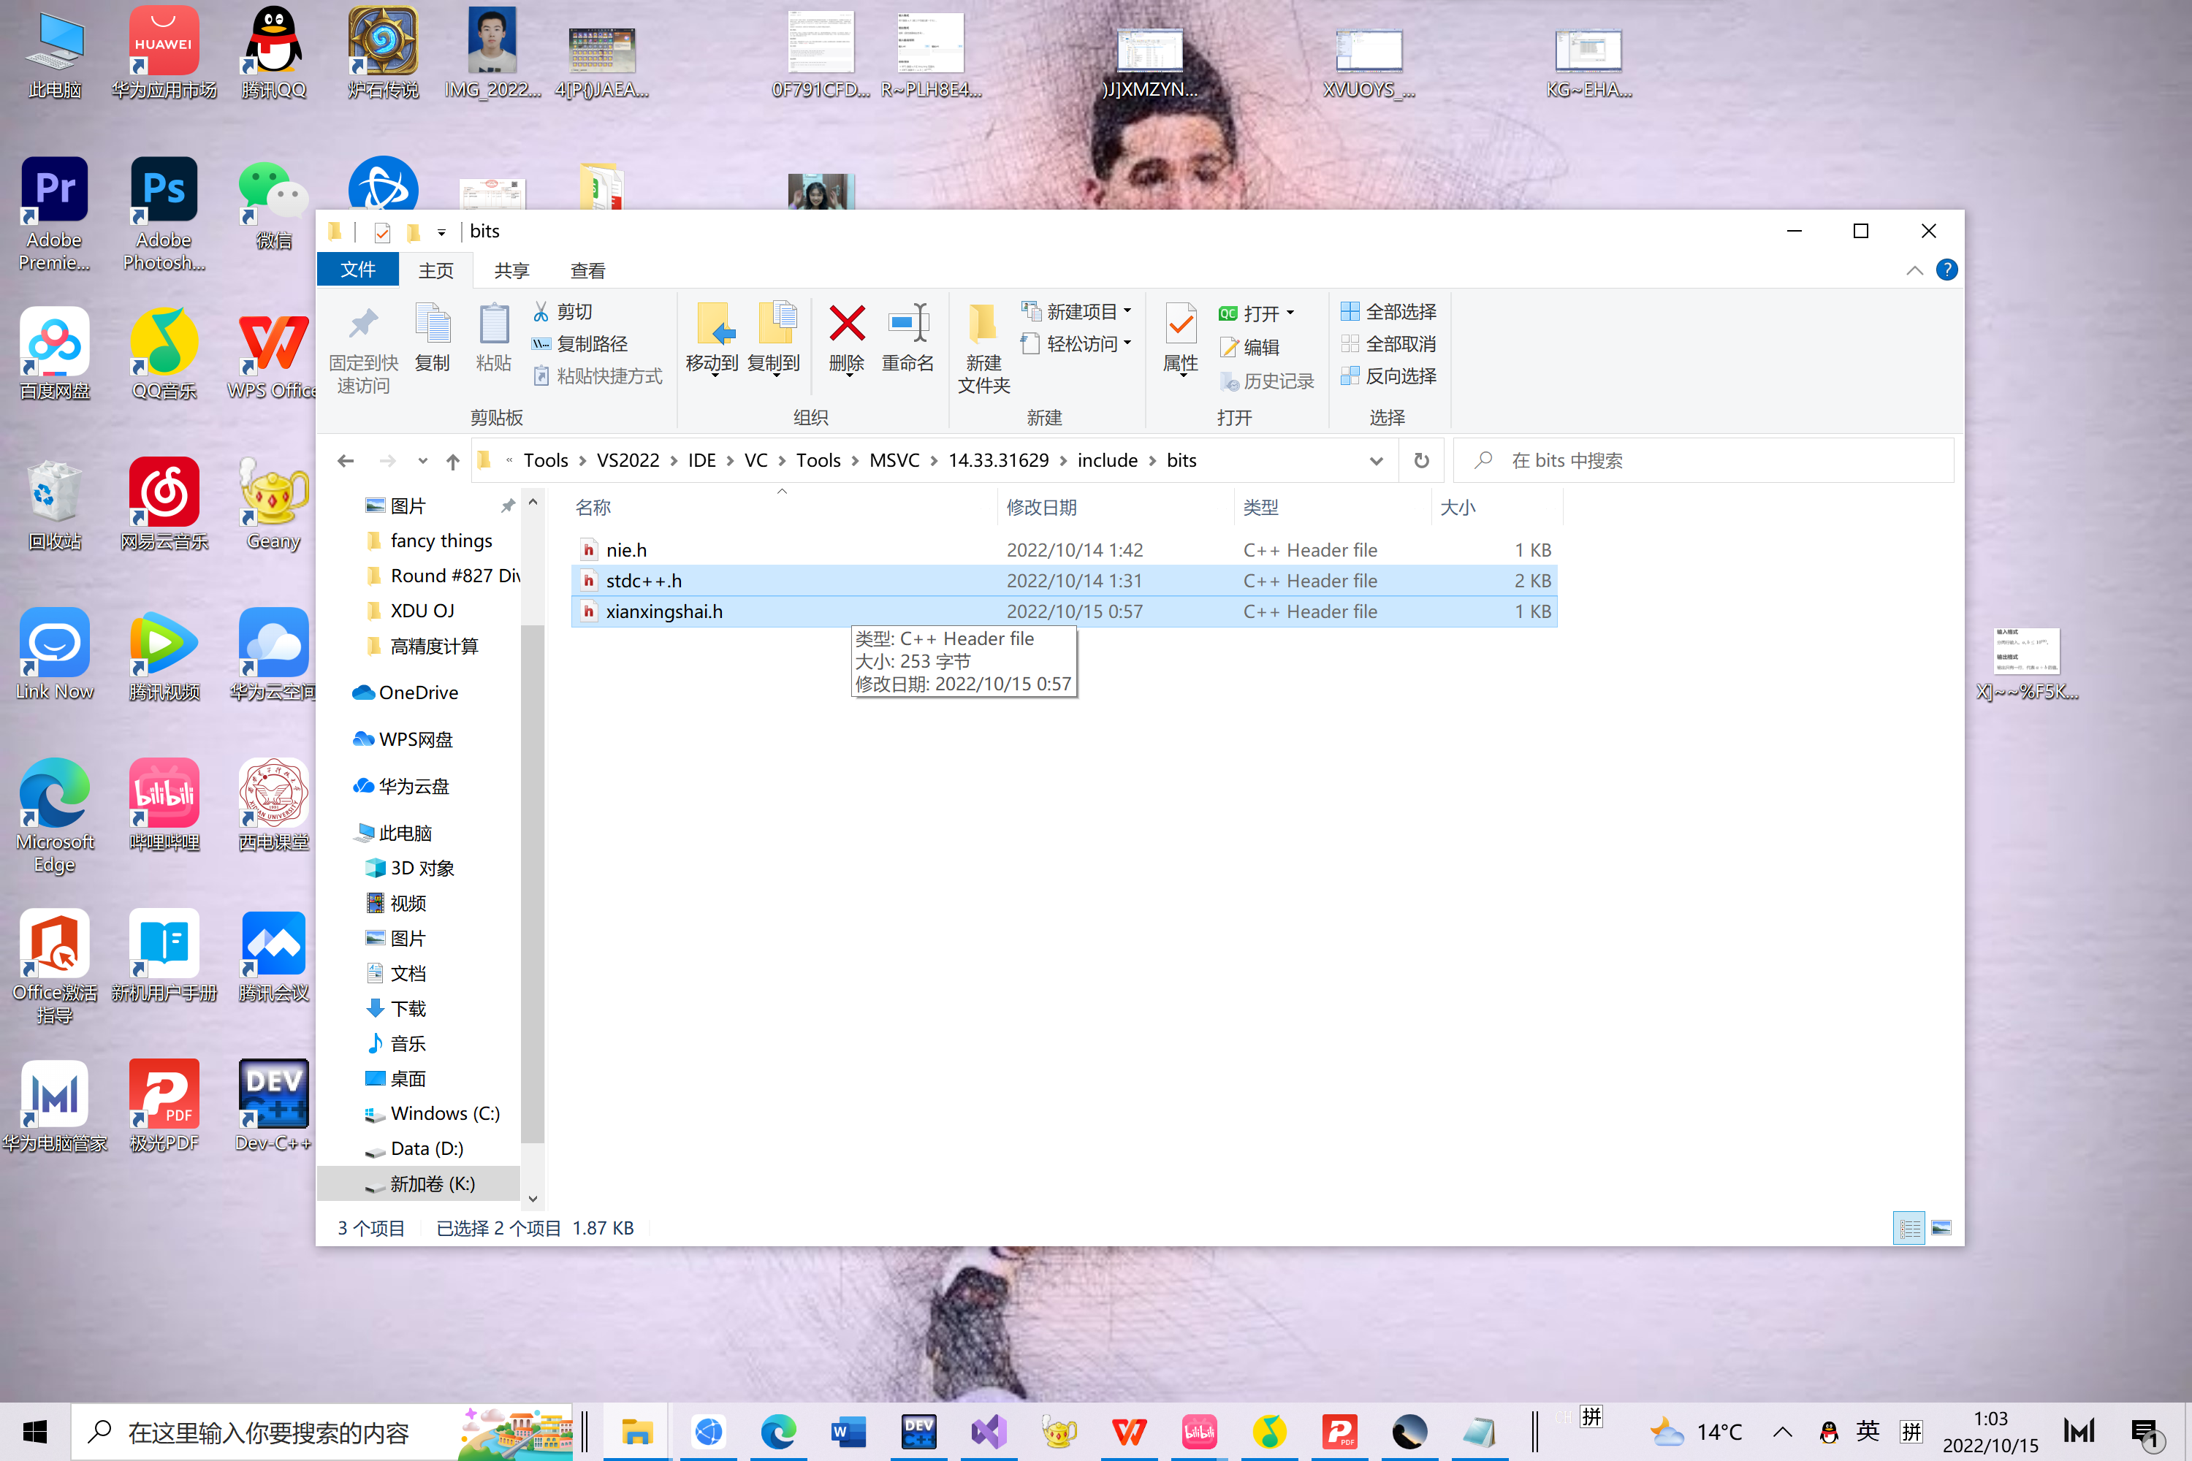Image resolution: width=2192 pixels, height=1461 pixels.
Task: Open the address bar history dropdown
Action: point(1376,460)
